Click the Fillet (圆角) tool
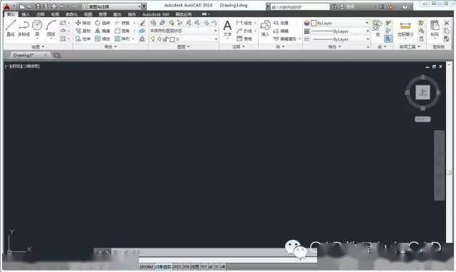This screenshot has height=272, width=456. 122,31
